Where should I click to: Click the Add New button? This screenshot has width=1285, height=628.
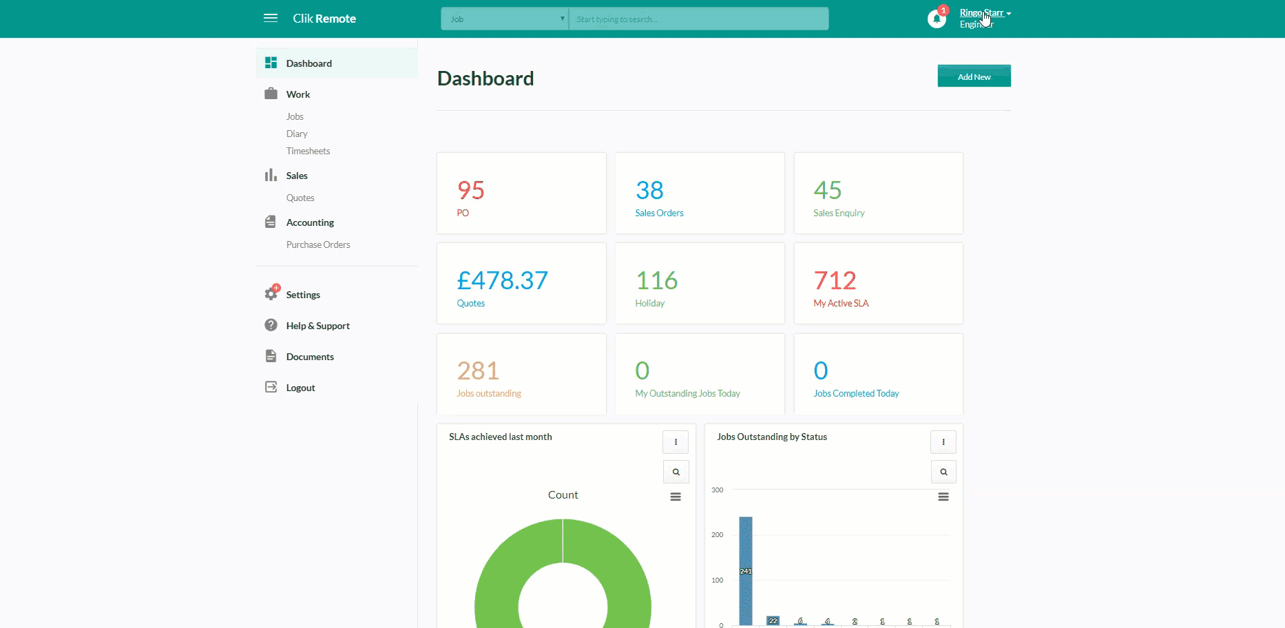coord(974,76)
